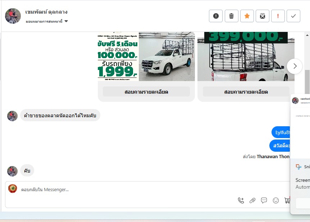Open customer profile picture in header
Screen dimensions: 310x222
(13, 16)
